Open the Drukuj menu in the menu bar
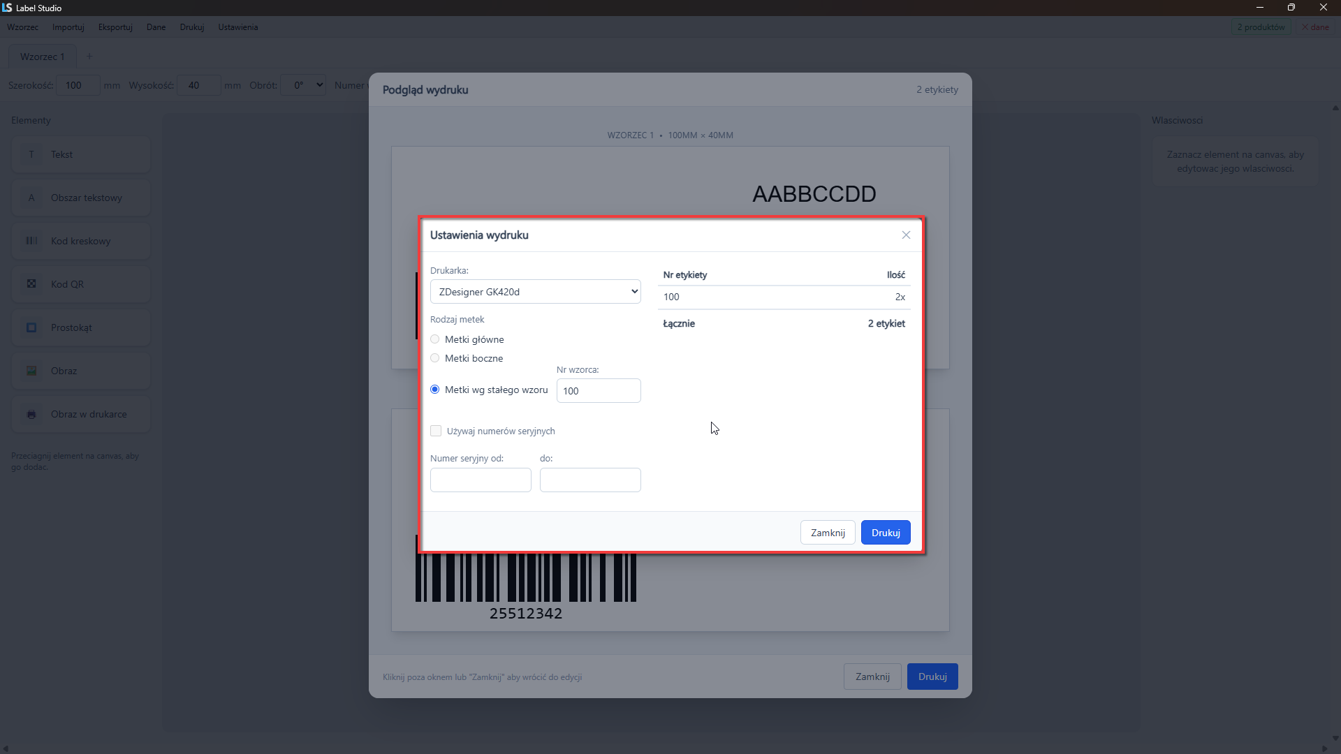 click(191, 27)
